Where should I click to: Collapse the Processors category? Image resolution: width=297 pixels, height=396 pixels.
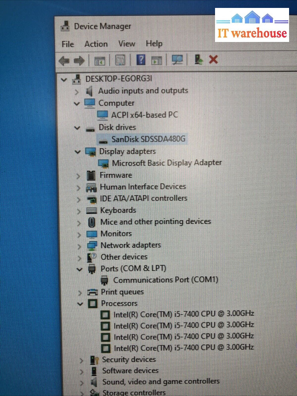coord(80,304)
